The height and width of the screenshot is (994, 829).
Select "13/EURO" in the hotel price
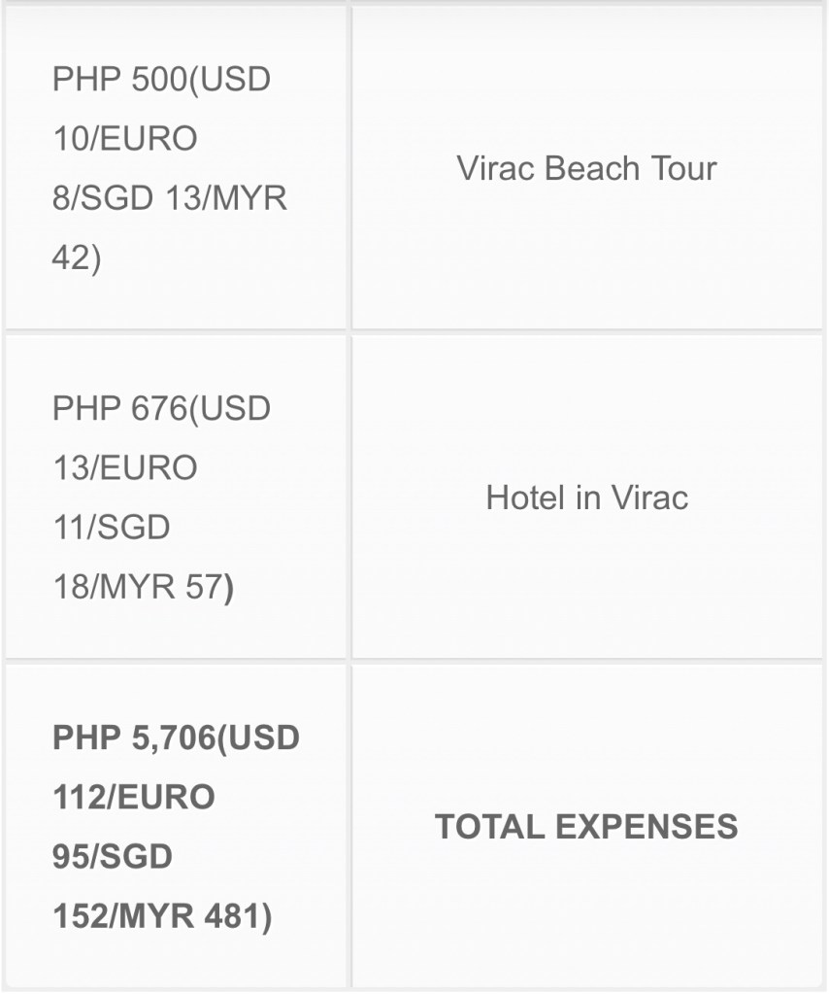click(x=124, y=467)
